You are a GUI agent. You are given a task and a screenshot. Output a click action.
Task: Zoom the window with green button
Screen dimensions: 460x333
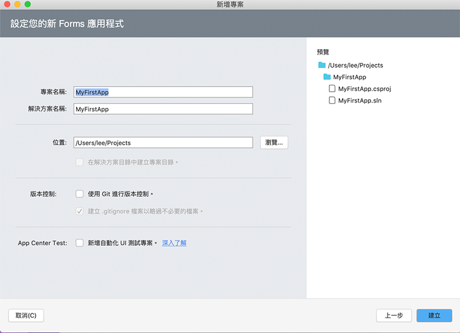point(28,4)
